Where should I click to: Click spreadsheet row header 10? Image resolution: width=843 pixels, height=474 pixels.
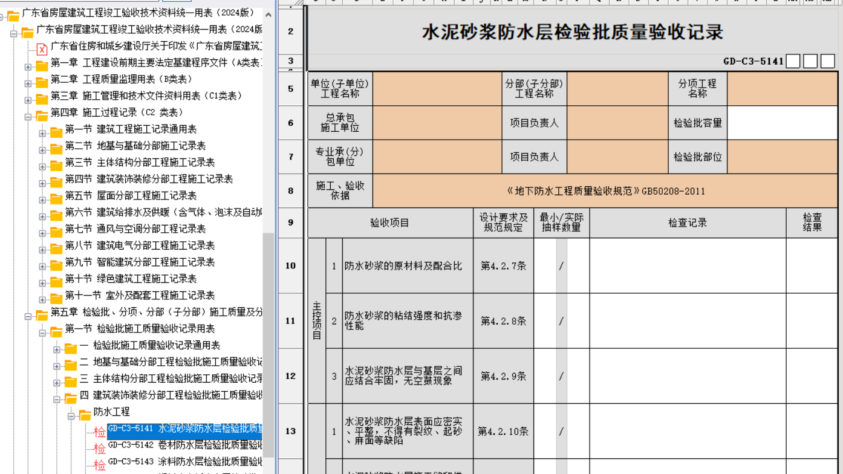[x=291, y=265]
